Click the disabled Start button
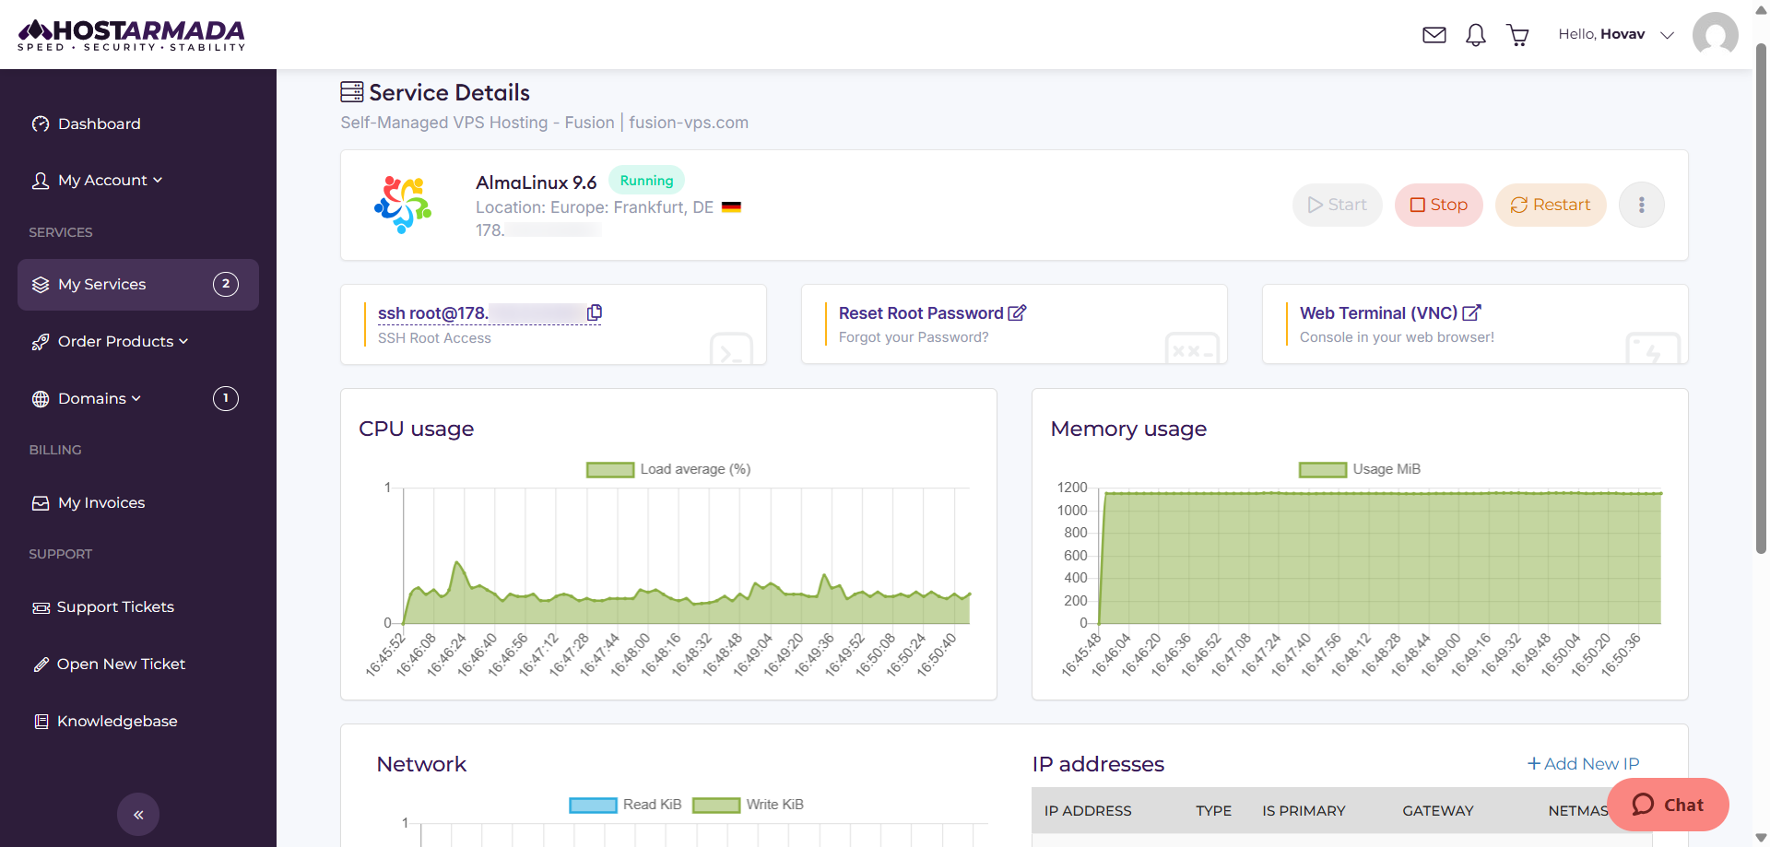The width and height of the screenshot is (1770, 847). (1337, 205)
